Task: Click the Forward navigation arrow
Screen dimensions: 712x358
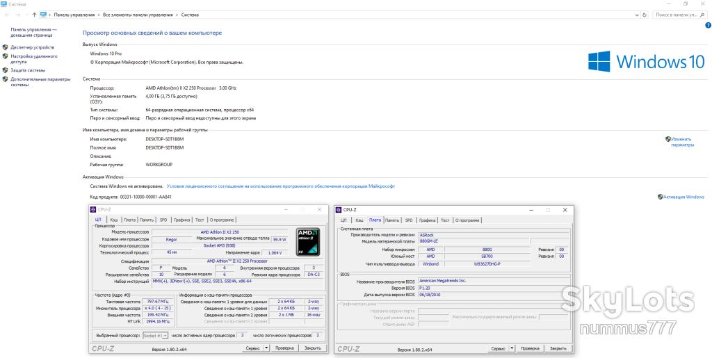Action: point(17,15)
